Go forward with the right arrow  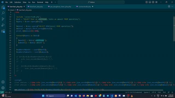55,2
